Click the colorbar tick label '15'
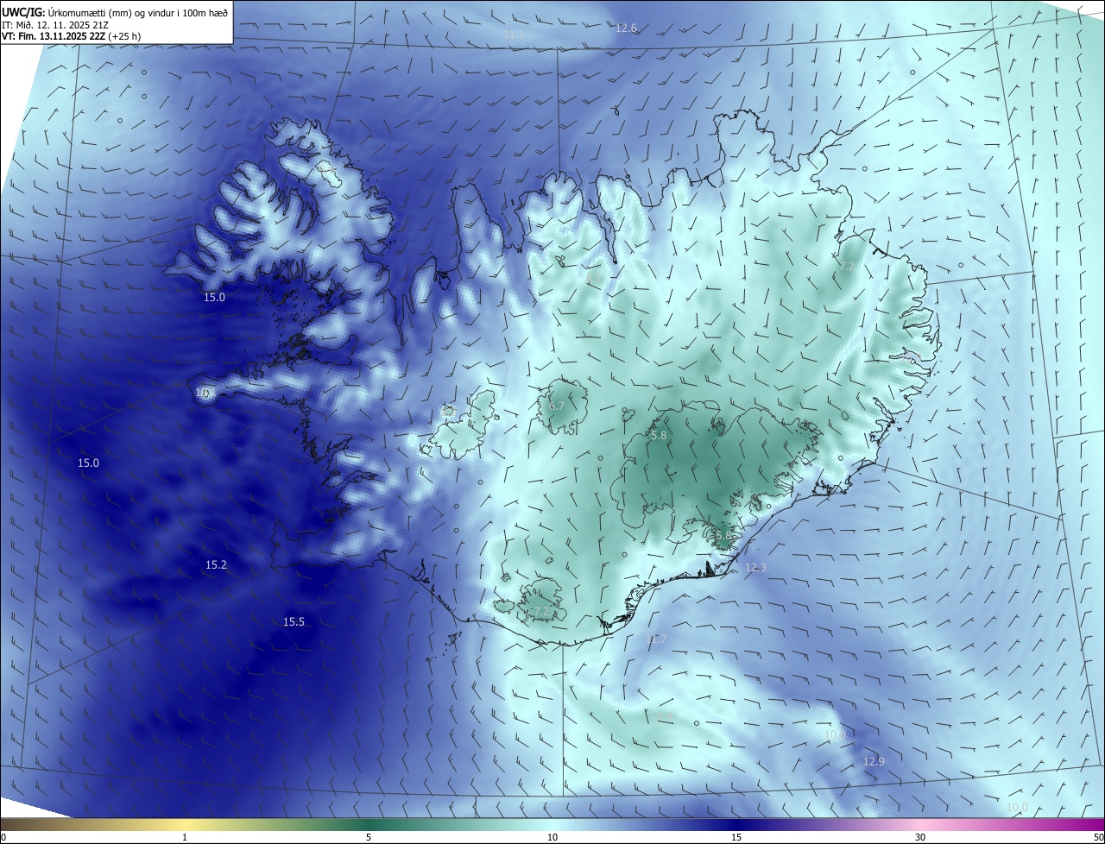This screenshot has height=844, width=1105. point(736,837)
